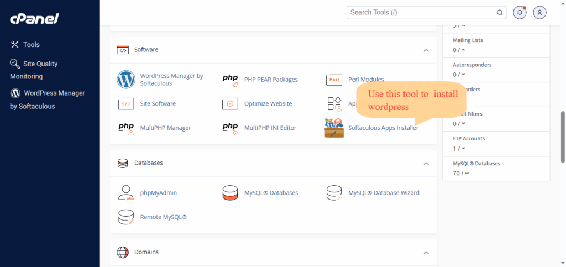Click the cPanel logo

pyautogui.click(x=34, y=18)
